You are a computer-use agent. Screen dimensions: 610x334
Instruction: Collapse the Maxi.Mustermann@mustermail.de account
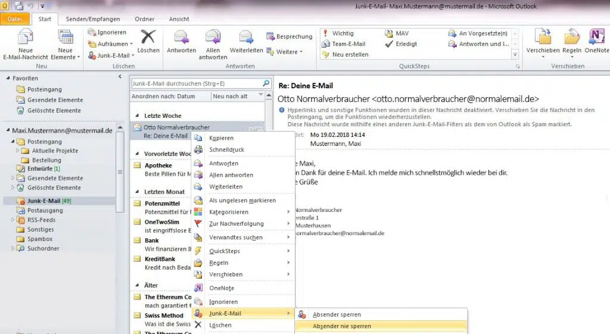8,130
